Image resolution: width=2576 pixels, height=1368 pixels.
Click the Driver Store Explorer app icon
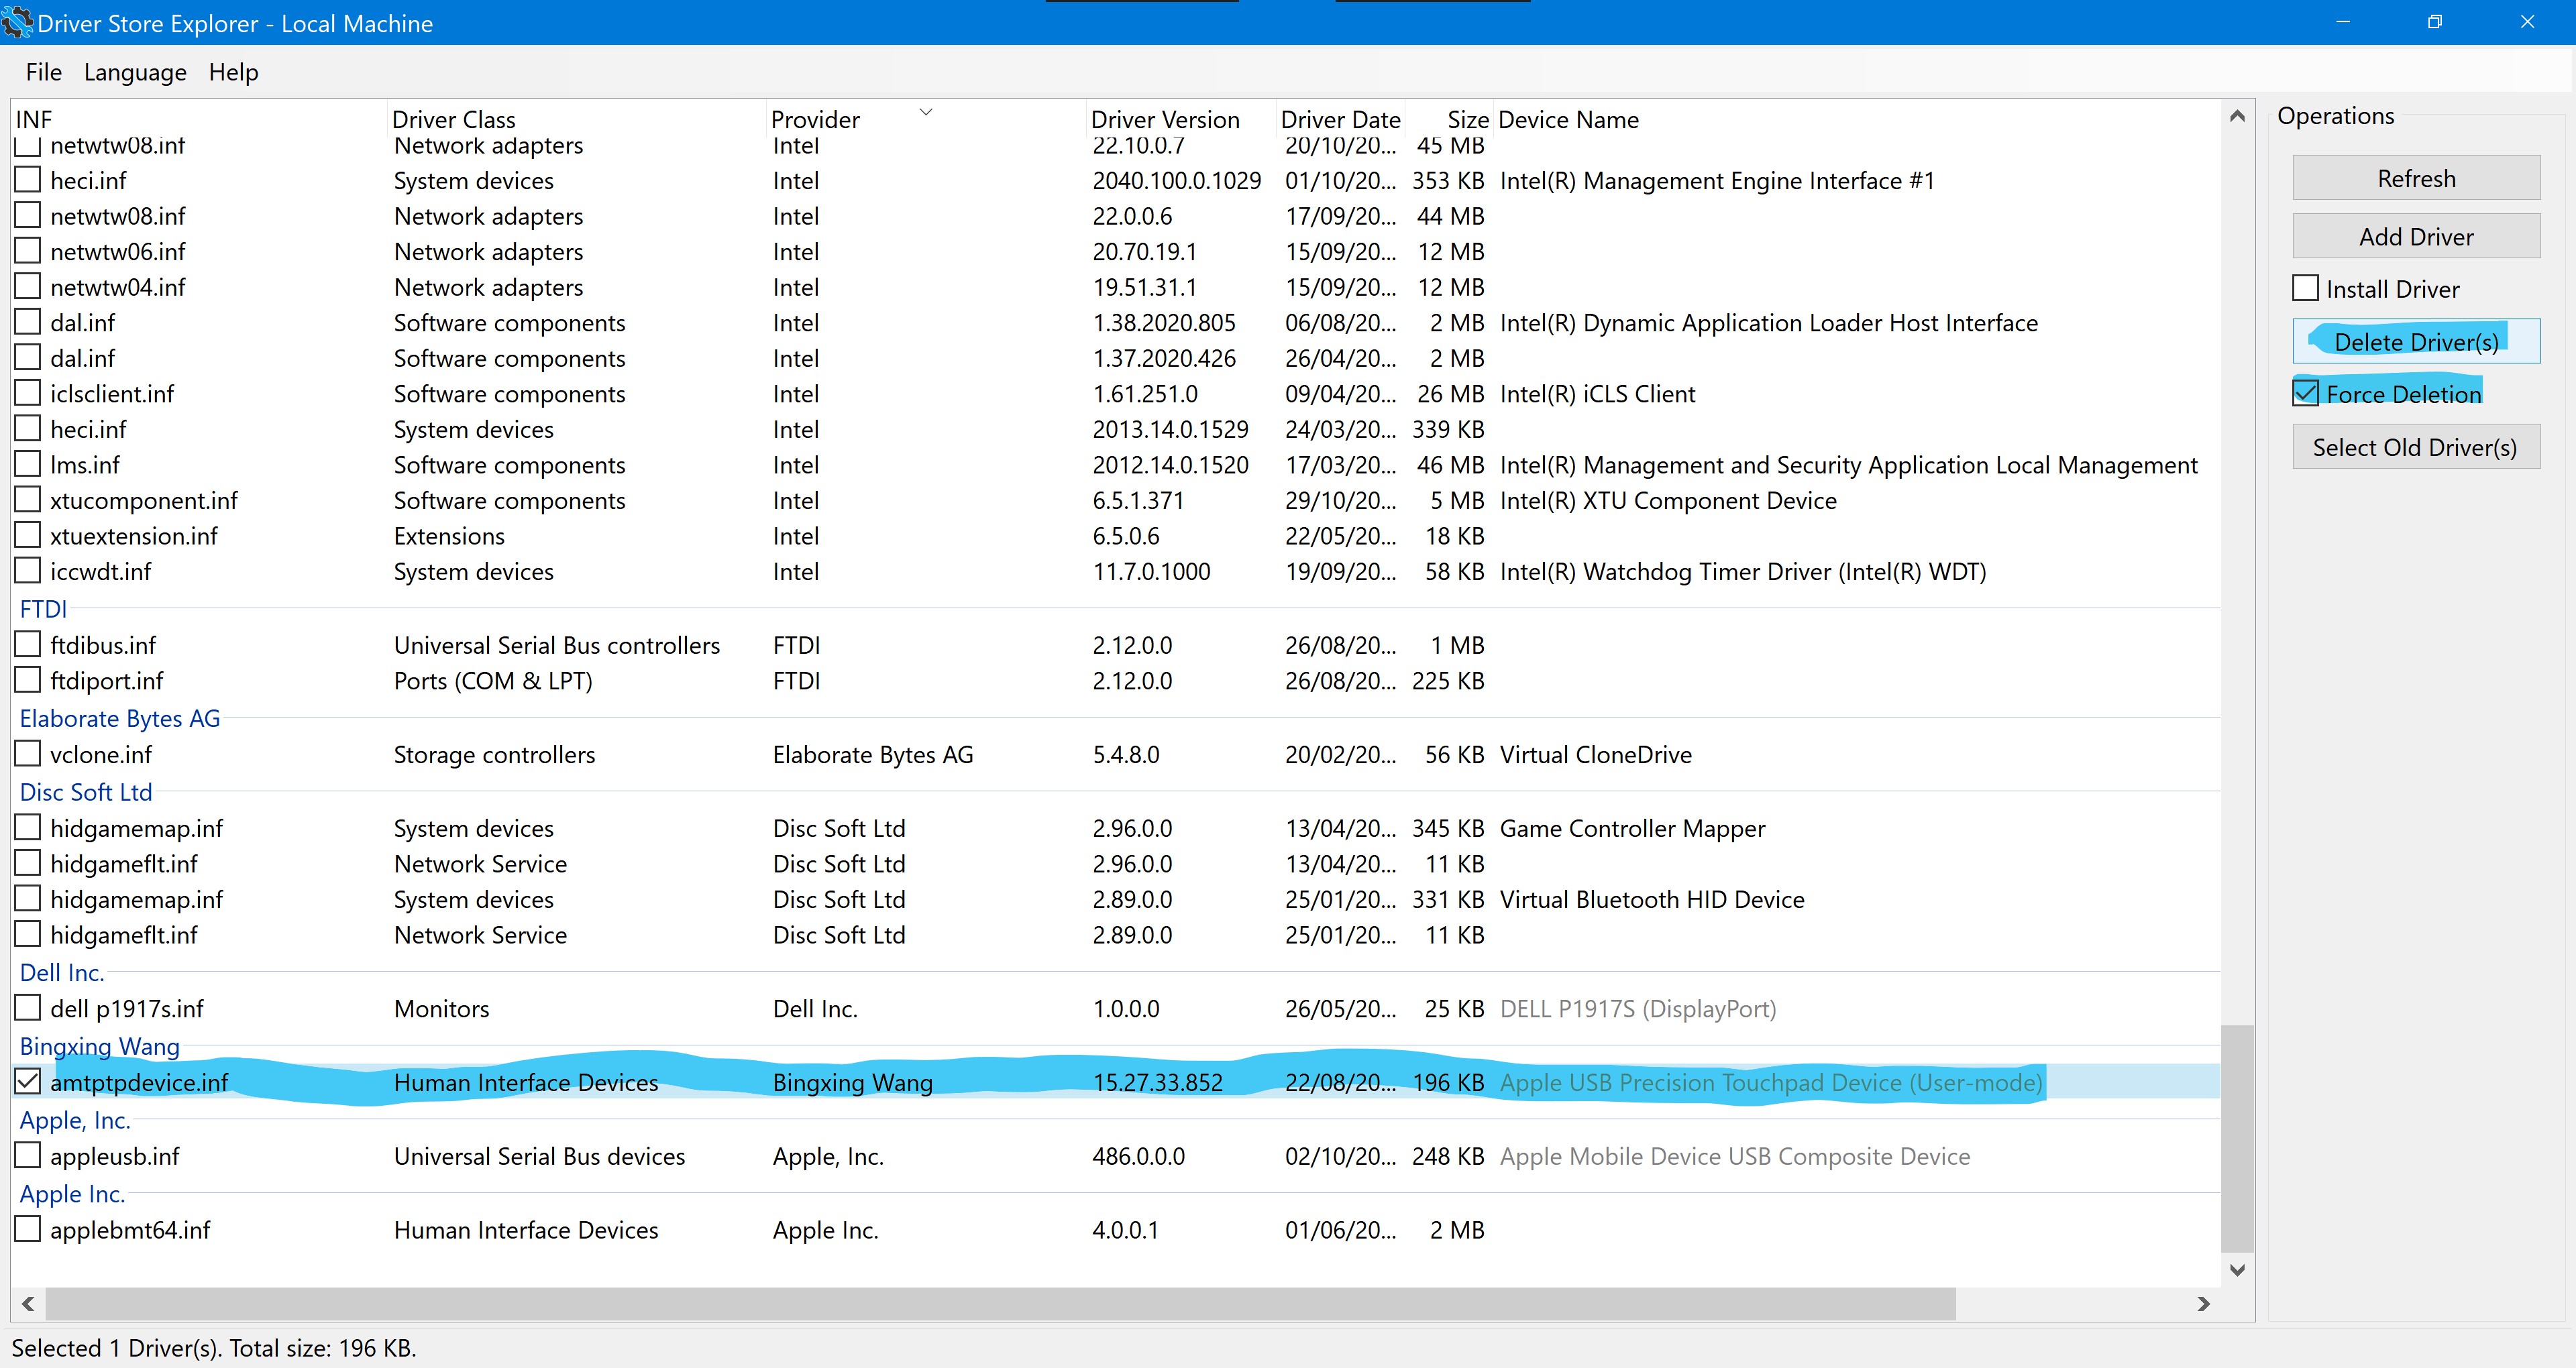click(x=17, y=22)
